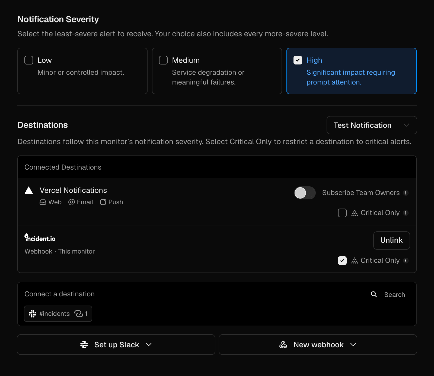The width and height of the screenshot is (434, 376).
Task: Expand the New webhook chevron
Action: (353, 345)
